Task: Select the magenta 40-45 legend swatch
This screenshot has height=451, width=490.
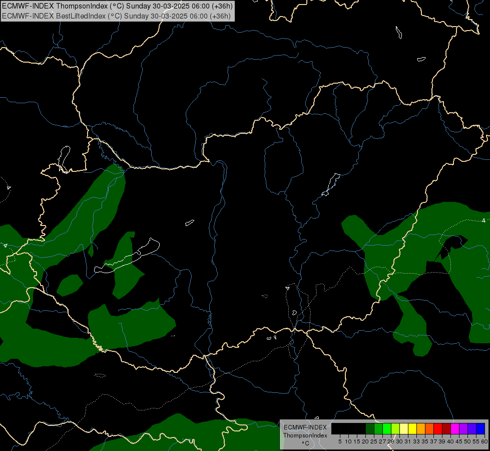Action: coord(455,428)
